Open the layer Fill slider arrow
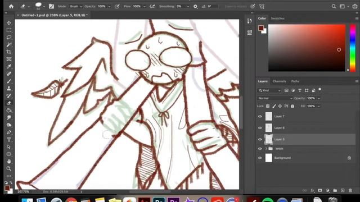Viewport: 360px width, 202px height. [x=319, y=106]
